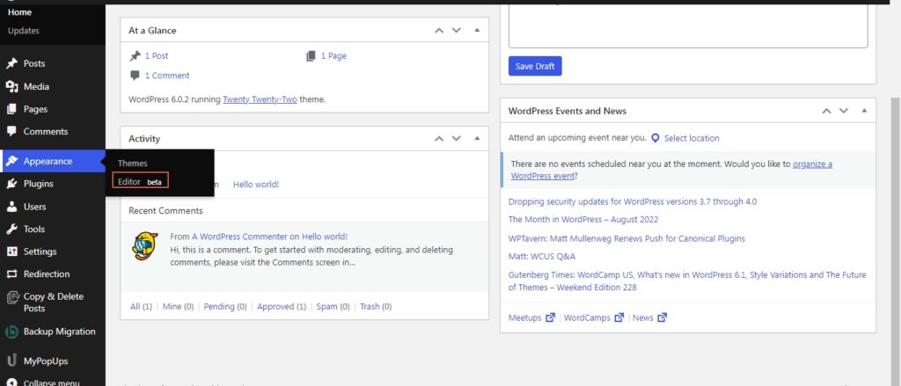Click the Save Draft button
The height and width of the screenshot is (386, 901).
(x=535, y=66)
